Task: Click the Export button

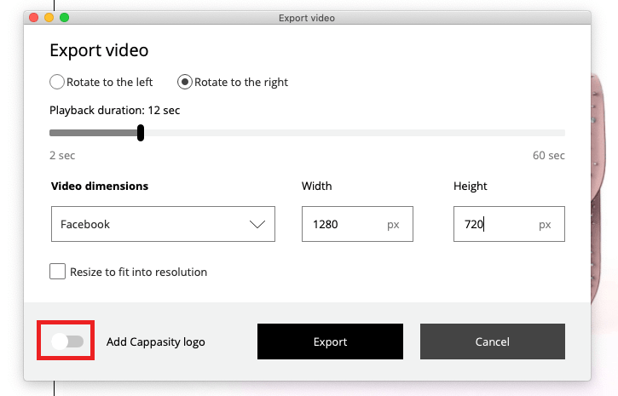Action: pyautogui.click(x=330, y=341)
